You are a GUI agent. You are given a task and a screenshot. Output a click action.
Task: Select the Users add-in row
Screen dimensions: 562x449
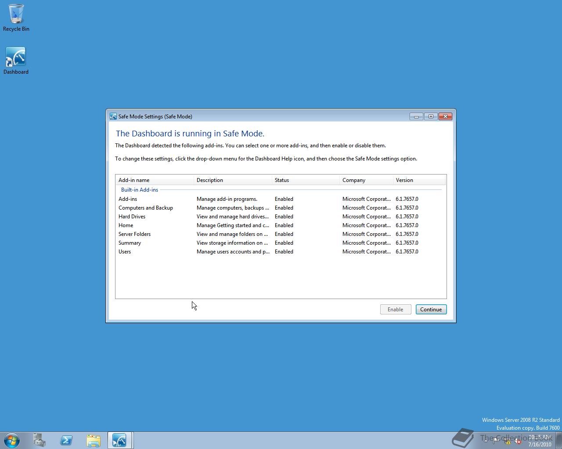pos(281,252)
